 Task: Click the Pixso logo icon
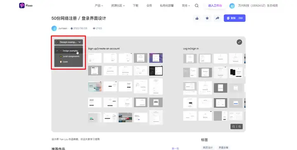pyautogui.click(x=22, y=5)
